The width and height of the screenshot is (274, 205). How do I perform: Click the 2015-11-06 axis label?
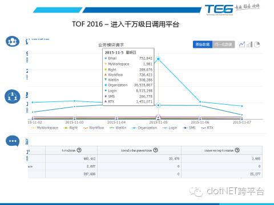tap(200, 122)
